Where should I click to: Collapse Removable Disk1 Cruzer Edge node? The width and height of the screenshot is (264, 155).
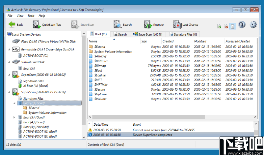9,49
